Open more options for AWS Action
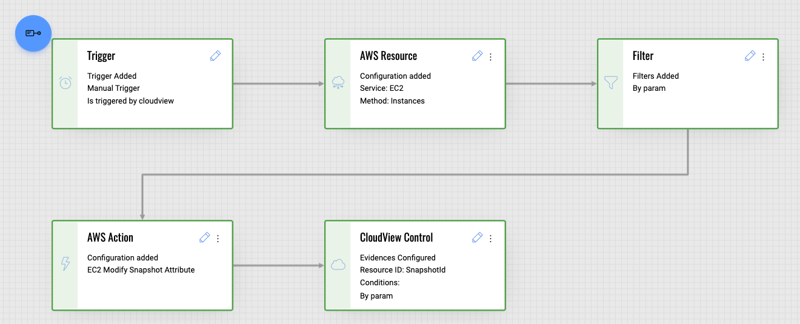Image resolution: width=800 pixels, height=324 pixels. coord(218,239)
